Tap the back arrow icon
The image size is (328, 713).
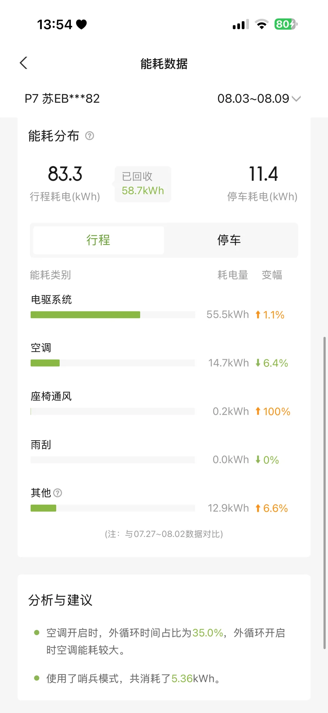click(23, 63)
